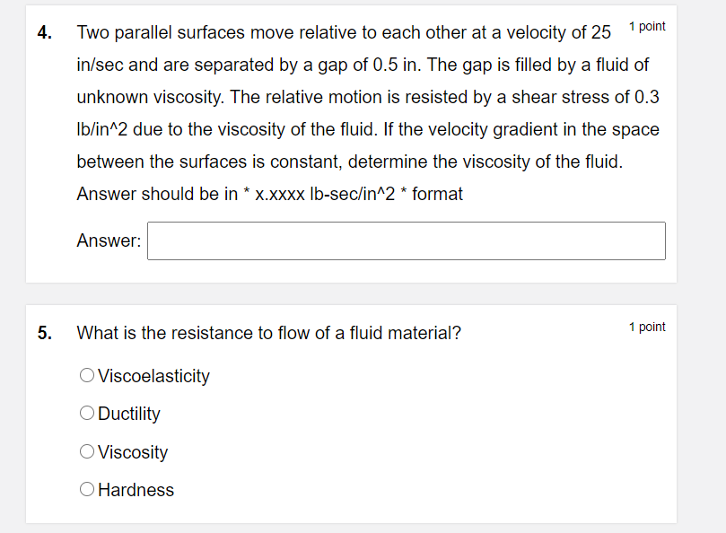Image resolution: width=726 pixels, height=533 pixels.
Task: Click the Answer label for question 4
Action: click(x=107, y=240)
